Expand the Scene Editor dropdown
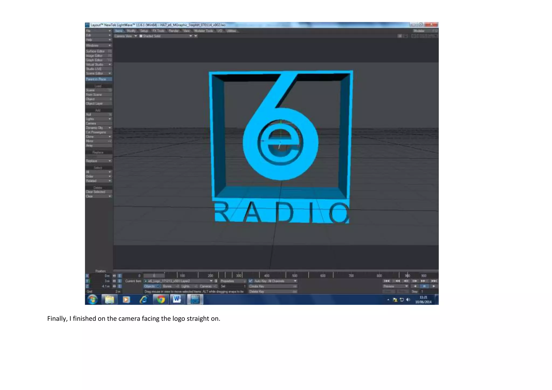The height and width of the screenshot is (390, 552). coord(98,74)
